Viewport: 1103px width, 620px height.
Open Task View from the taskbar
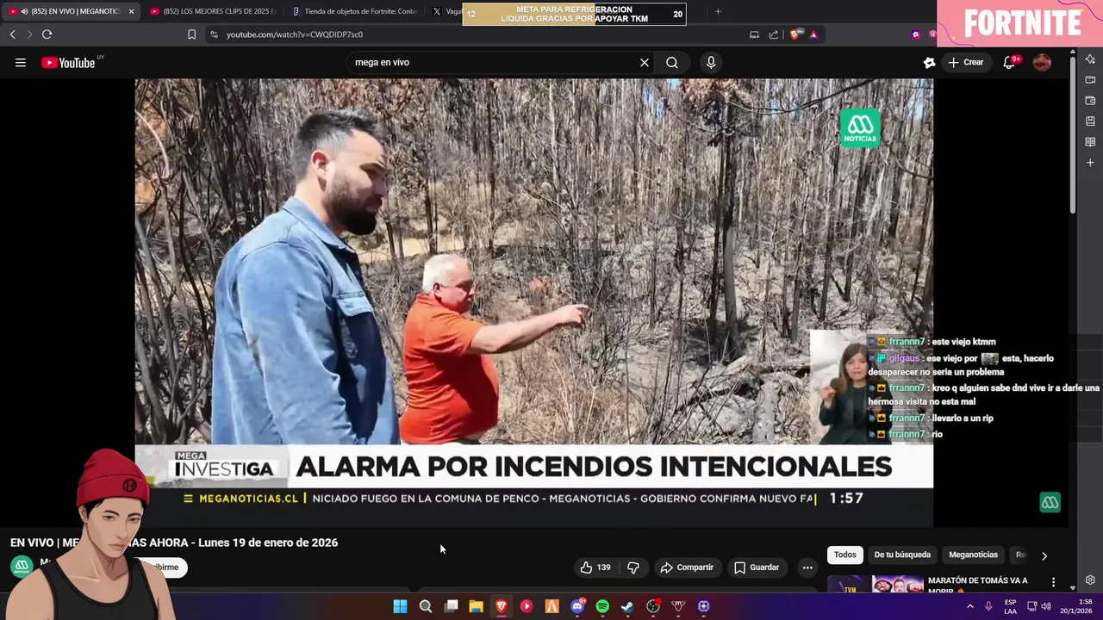click(x=451, y=606)
